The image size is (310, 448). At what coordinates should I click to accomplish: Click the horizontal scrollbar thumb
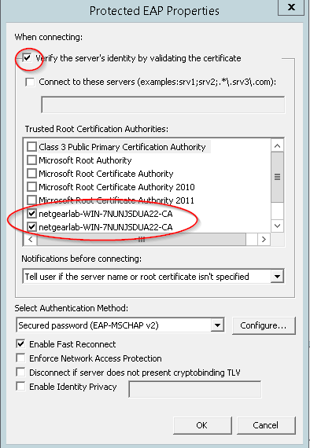coord(142,240)
